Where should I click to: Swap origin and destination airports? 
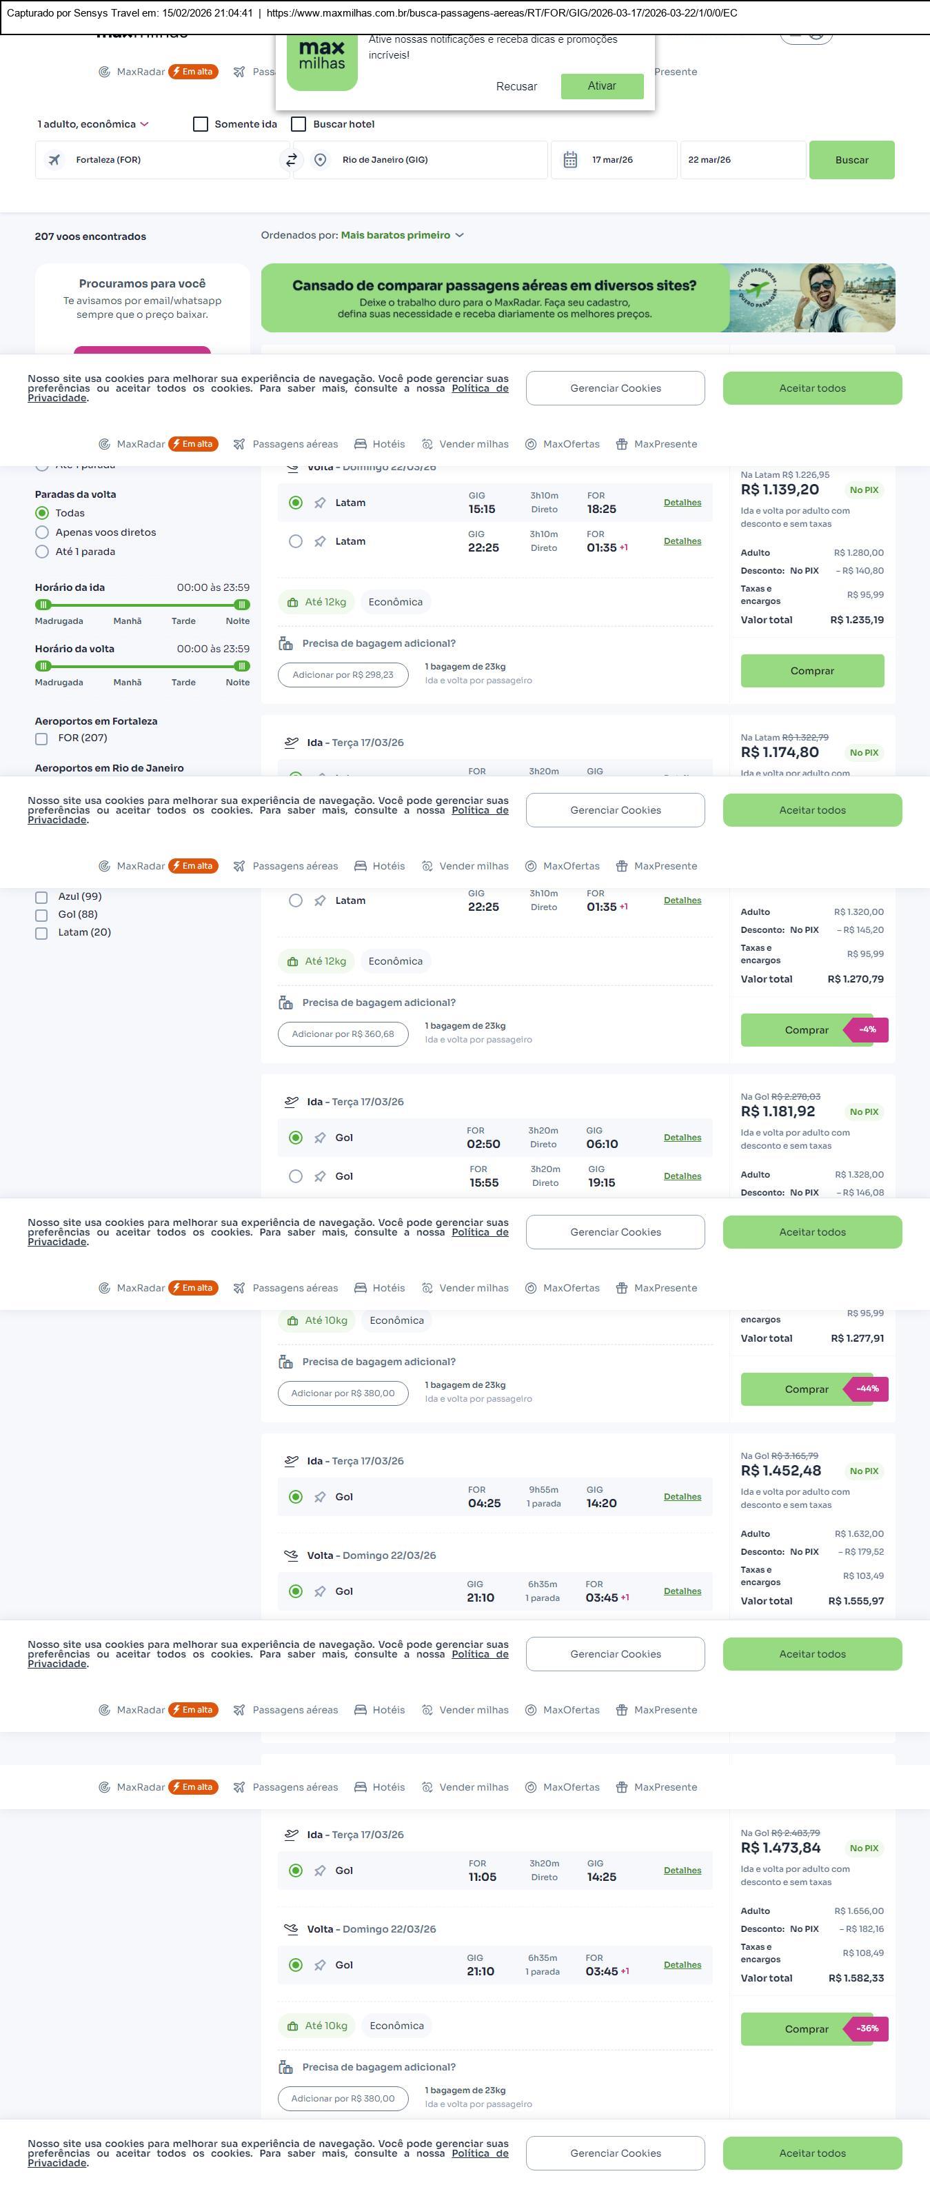click(x=291, y=159)
